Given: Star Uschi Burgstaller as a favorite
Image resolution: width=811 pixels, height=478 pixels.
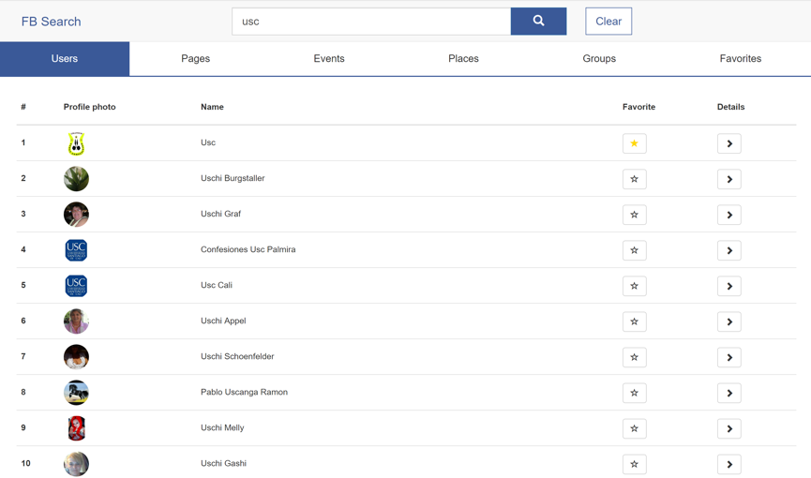Looking at the screenshot, I should pyautogui.click(x=634, y=179).
